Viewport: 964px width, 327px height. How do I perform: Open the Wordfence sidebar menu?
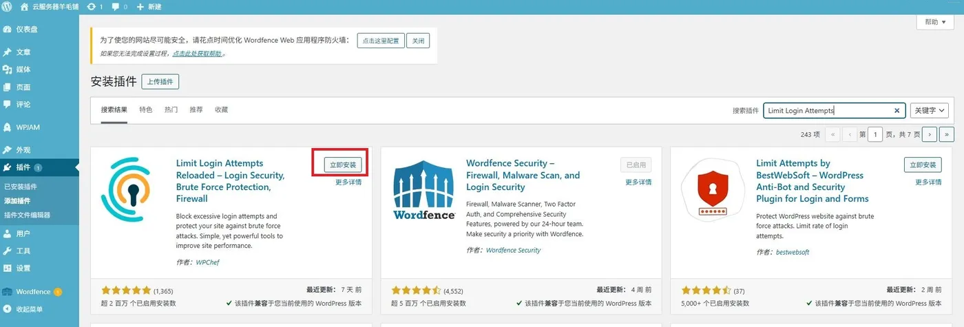pyautogui.click(x=33, y=292)
